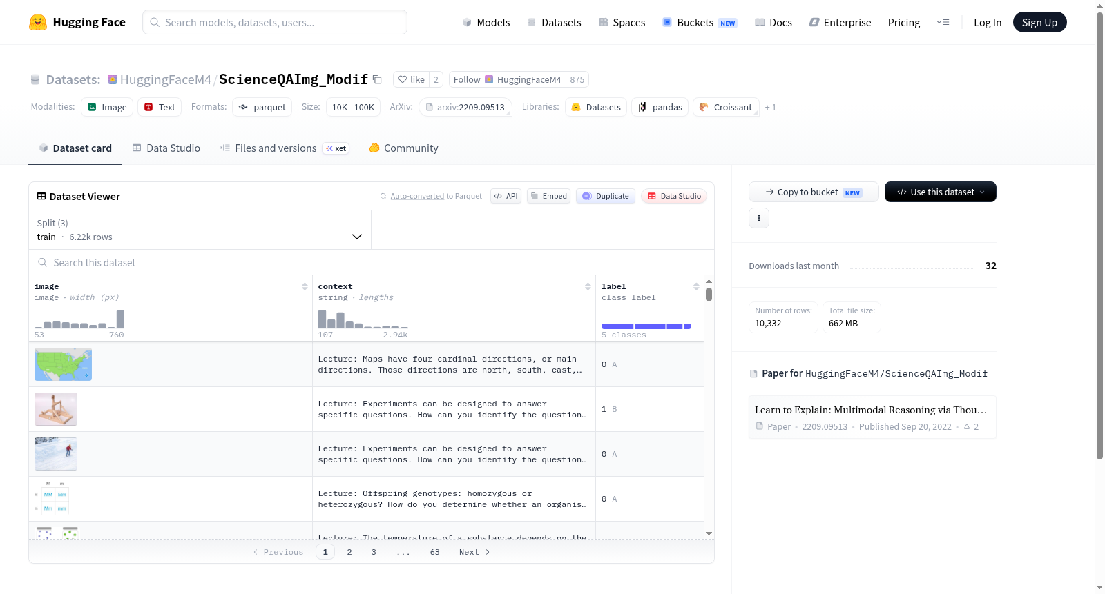Viewport: 1105px width, 594px height.
Task: Open the API button in Dataset Viewer
Action: pyautogui.click(x=506, y=196)
